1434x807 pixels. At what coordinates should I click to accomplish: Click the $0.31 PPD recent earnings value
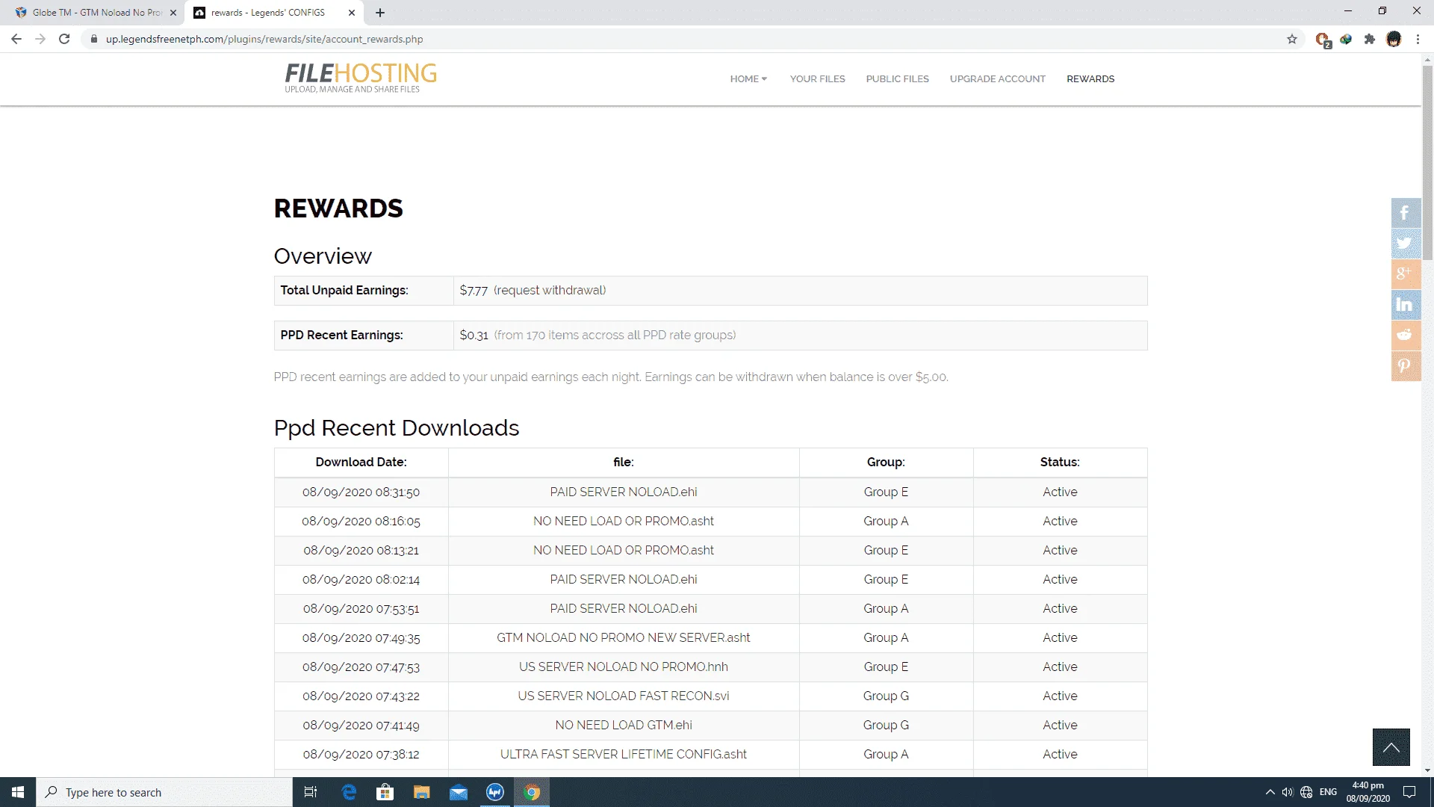click(474, 335)
